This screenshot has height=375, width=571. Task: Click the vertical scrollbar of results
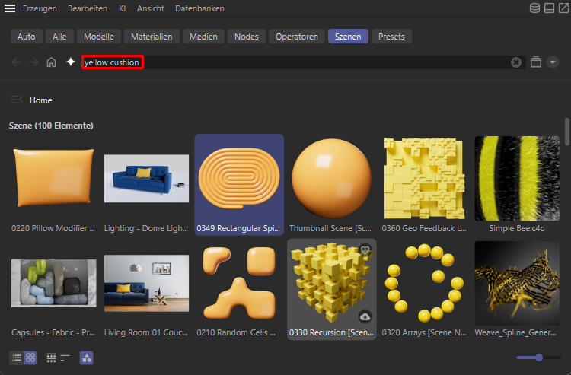tap(567, 132)
